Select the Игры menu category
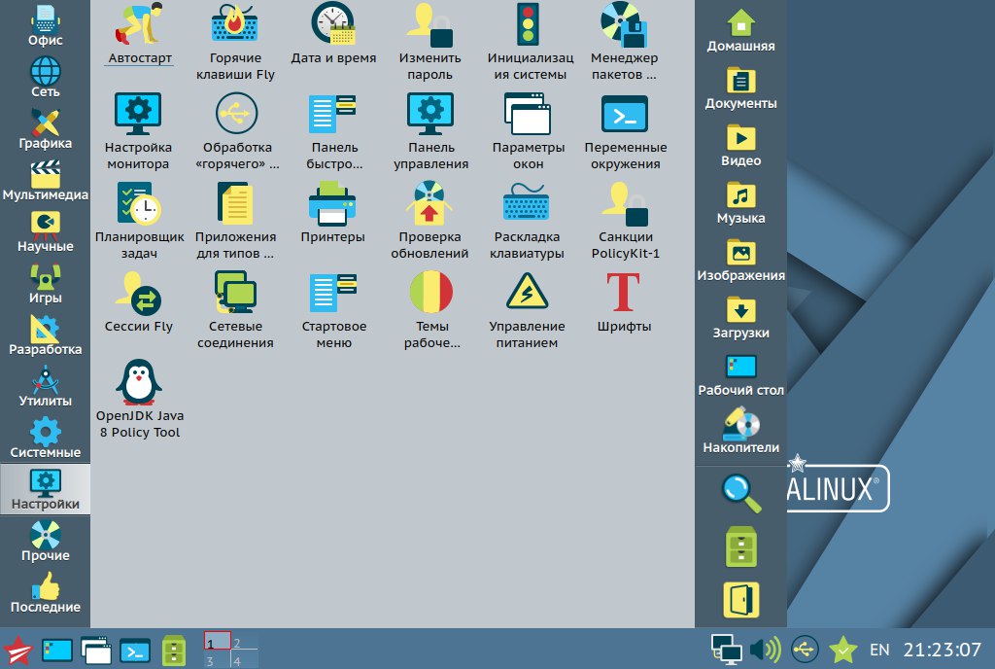 tap(45, 282)
